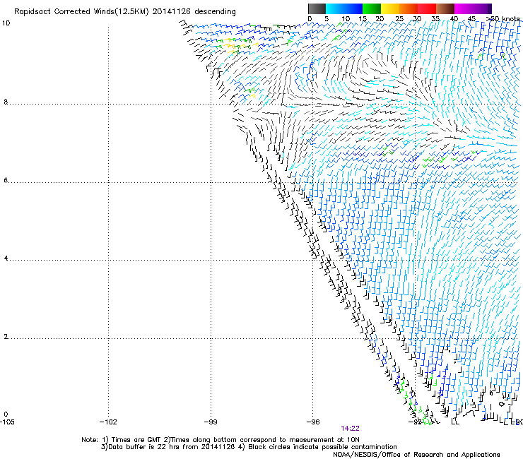Viewport: 523px width, 459px height.
Task: Click the longitude label -102
Action: (x=108, y=422)
